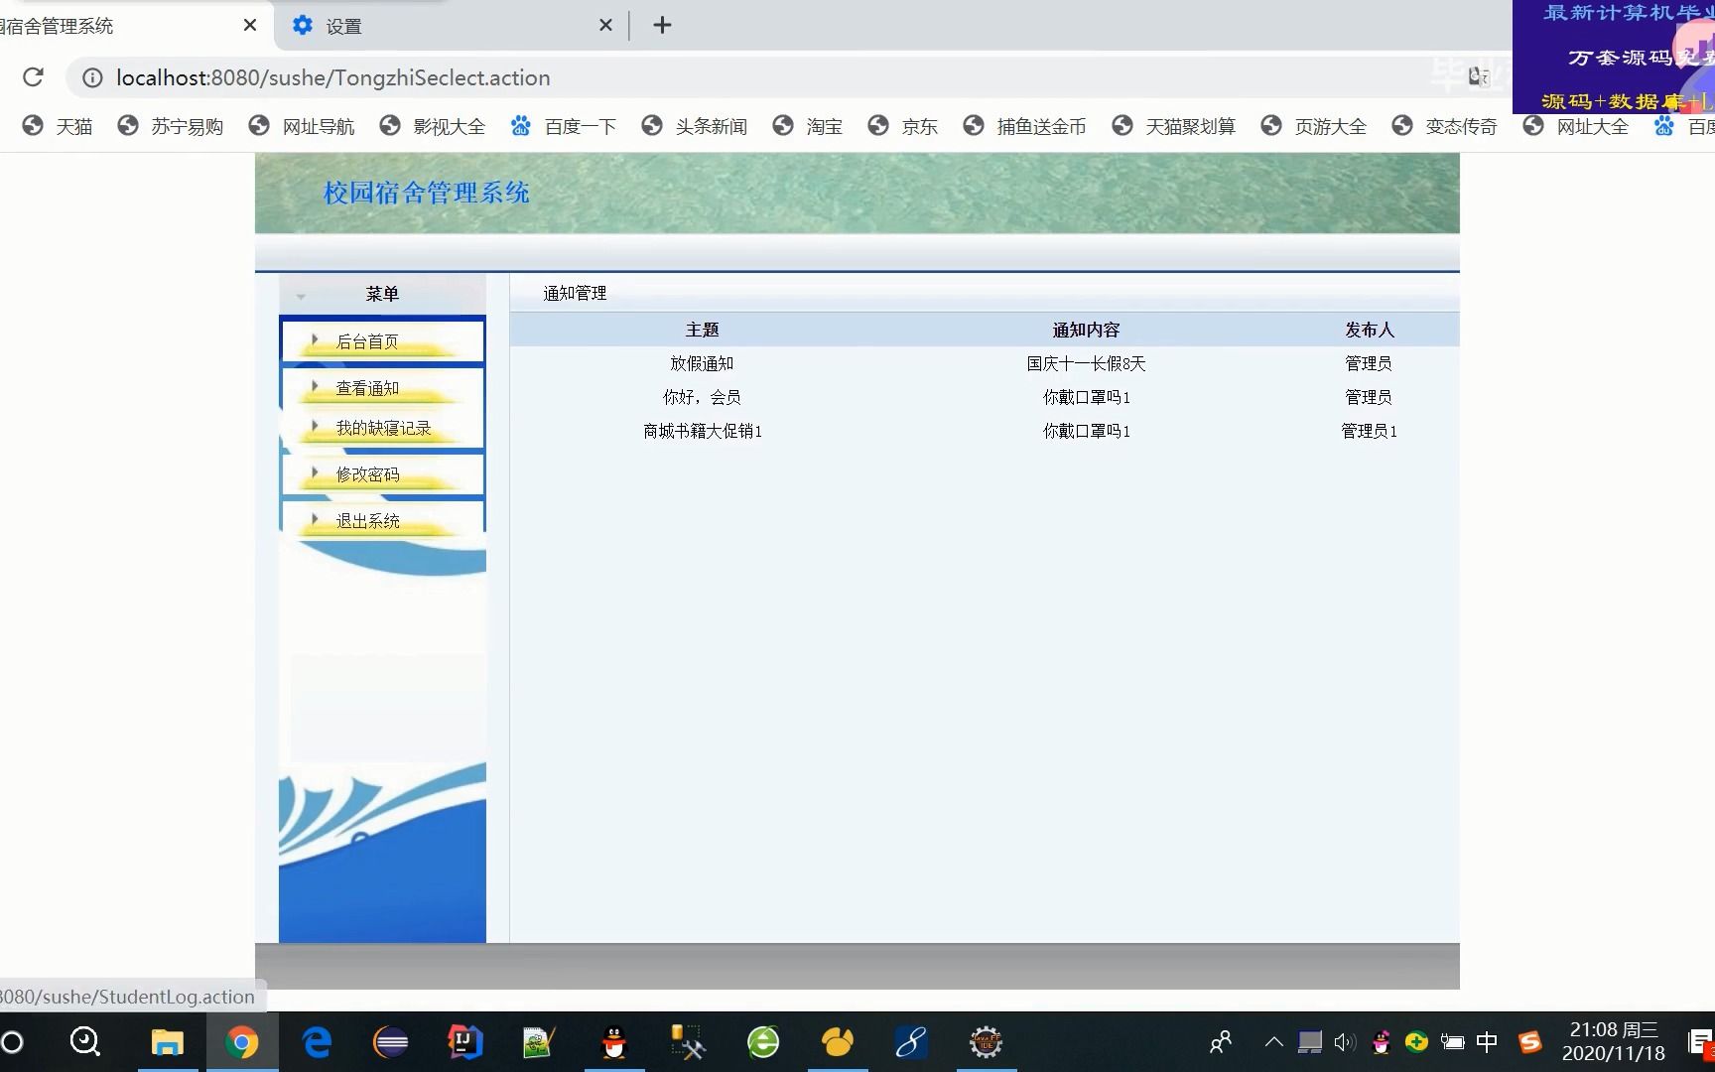Launch IntelliJ IDEA from the taskbar
The image size is (1715, 1072).
pyautogui.click(x=464, y=1042)
